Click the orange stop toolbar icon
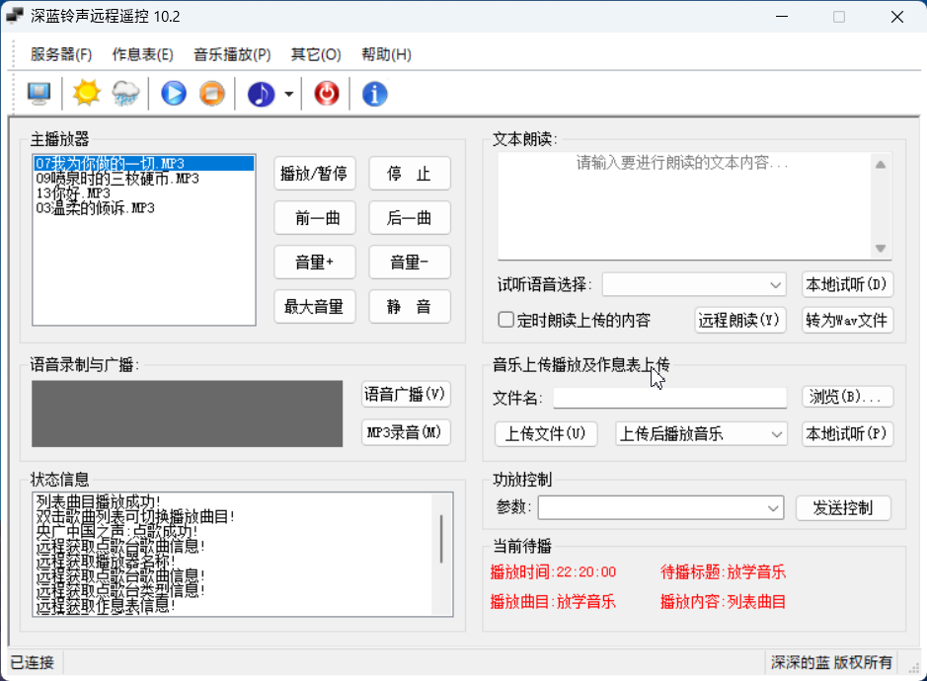The width and height of the screenshot is (927, 681). click(211, 92)
